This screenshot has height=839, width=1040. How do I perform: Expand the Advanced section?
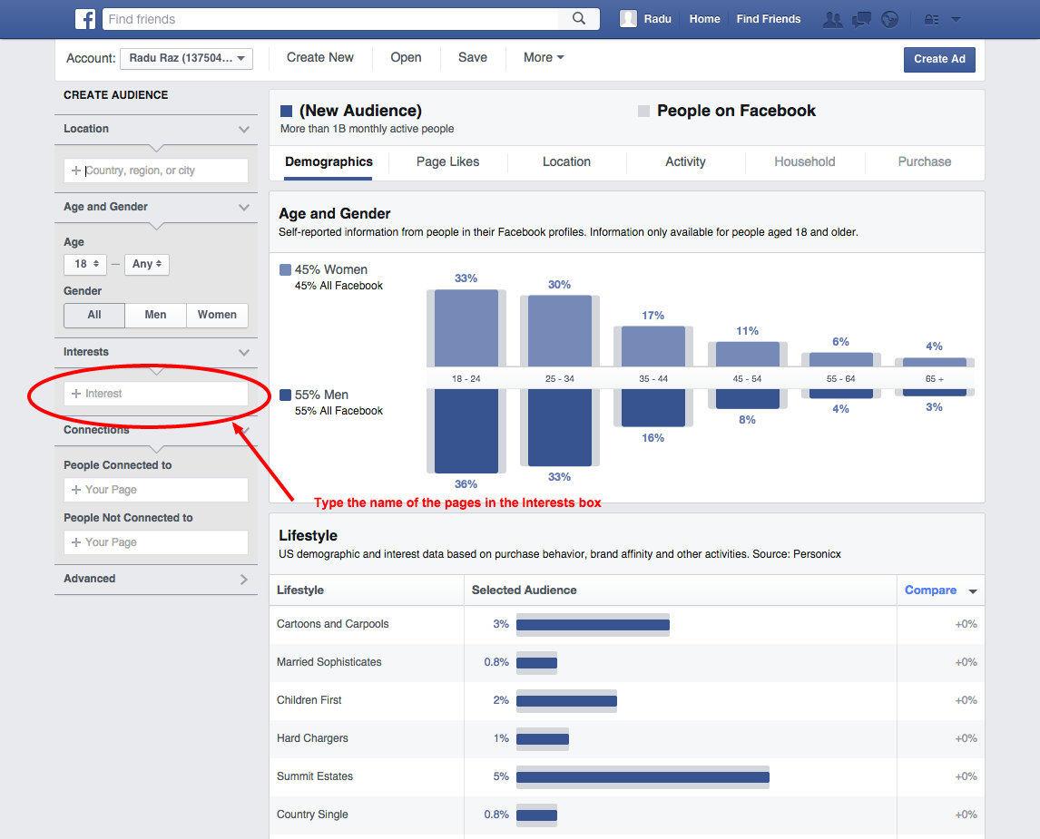156,580
